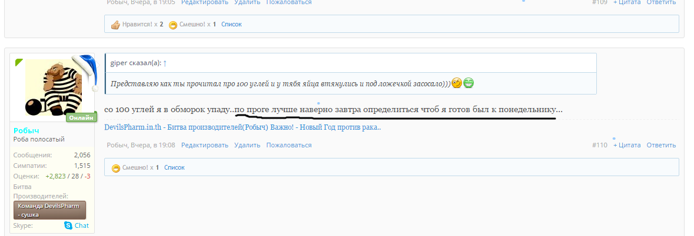Screen dimensions: 694x236
Task: Open the Список link in post #110 ratings
Action: [x=174, y=167]
